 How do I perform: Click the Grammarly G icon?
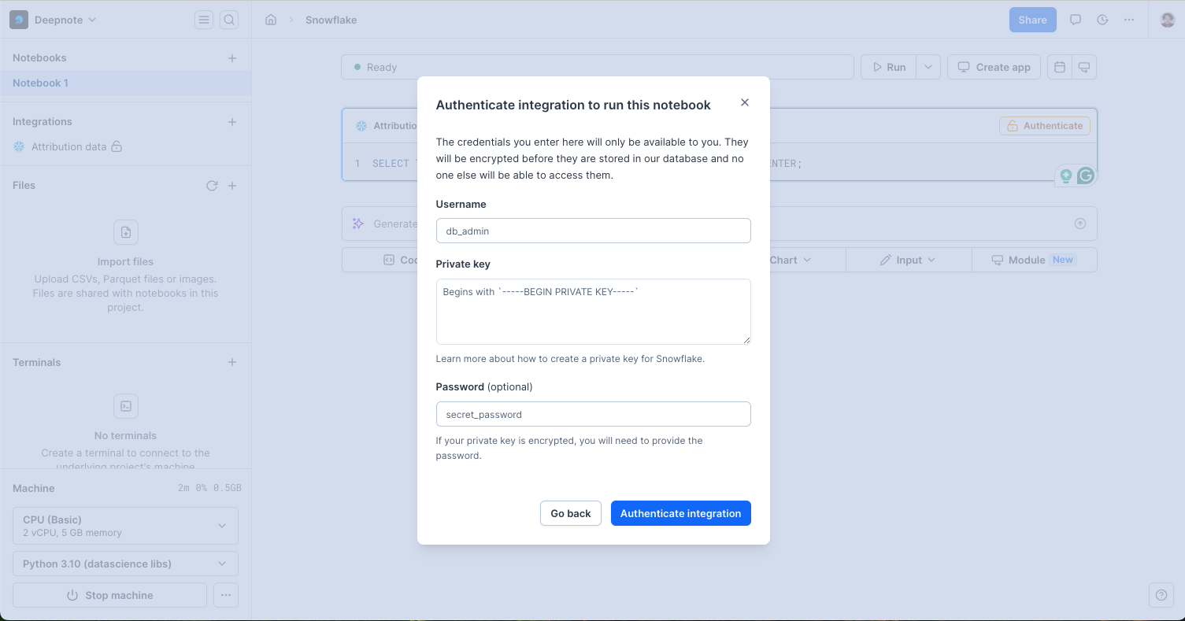coord(1086,176)
